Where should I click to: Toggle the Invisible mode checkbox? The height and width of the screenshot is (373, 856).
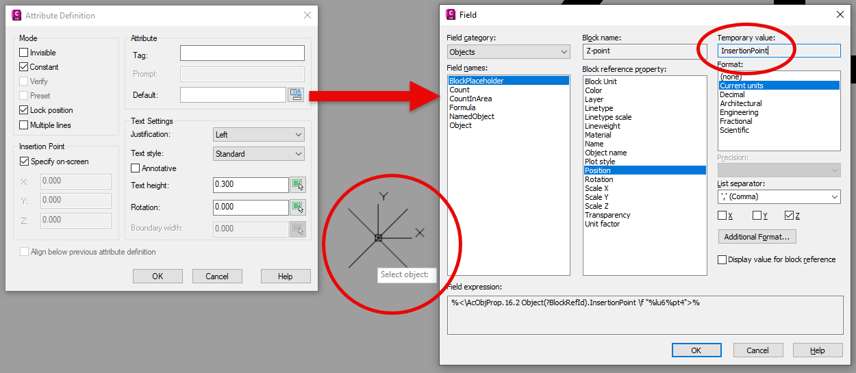24,53
